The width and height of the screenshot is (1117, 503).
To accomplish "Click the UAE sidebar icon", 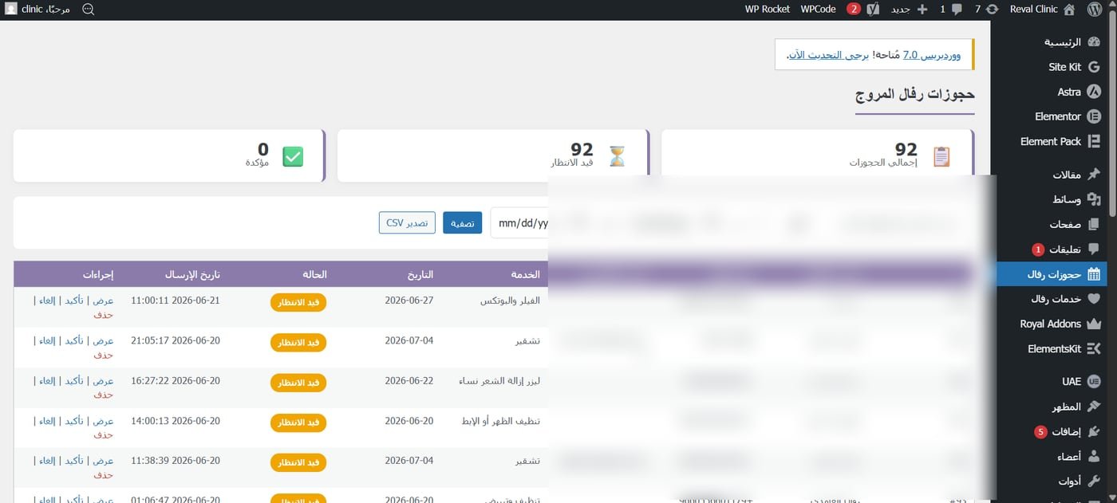I will (1094, 382).
